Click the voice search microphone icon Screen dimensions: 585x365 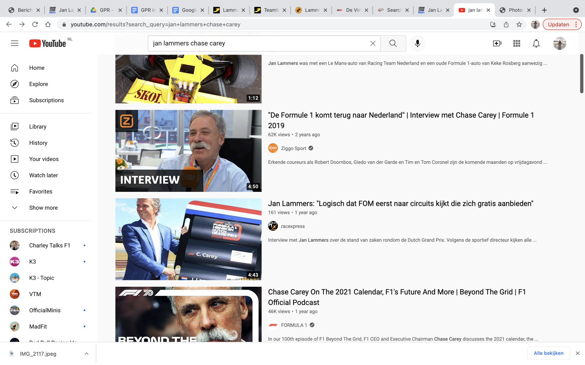click(417, 43)
